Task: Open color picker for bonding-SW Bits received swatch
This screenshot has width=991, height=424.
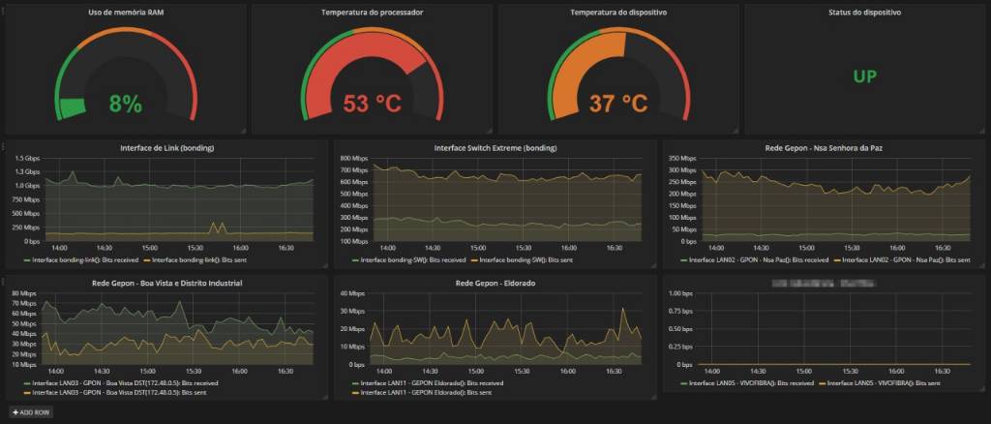Action: coord(355,259)
